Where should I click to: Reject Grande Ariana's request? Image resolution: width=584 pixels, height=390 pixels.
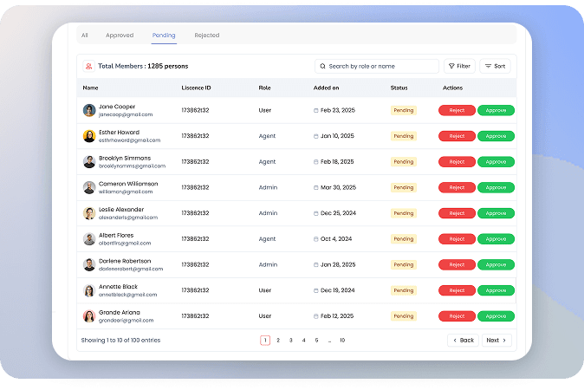click(457, 315)
